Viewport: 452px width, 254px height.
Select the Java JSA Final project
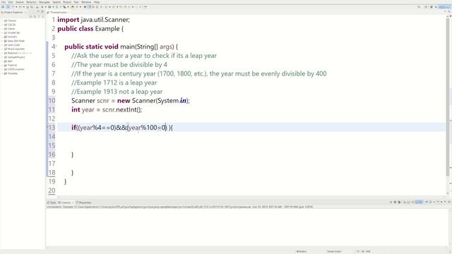[16, 41]
